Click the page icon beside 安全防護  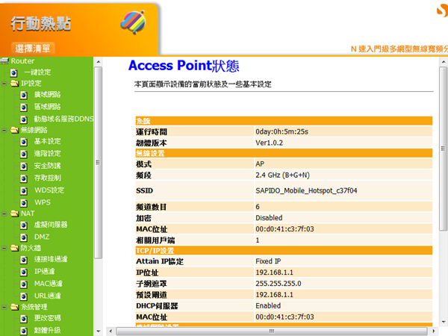pos(24,166)
